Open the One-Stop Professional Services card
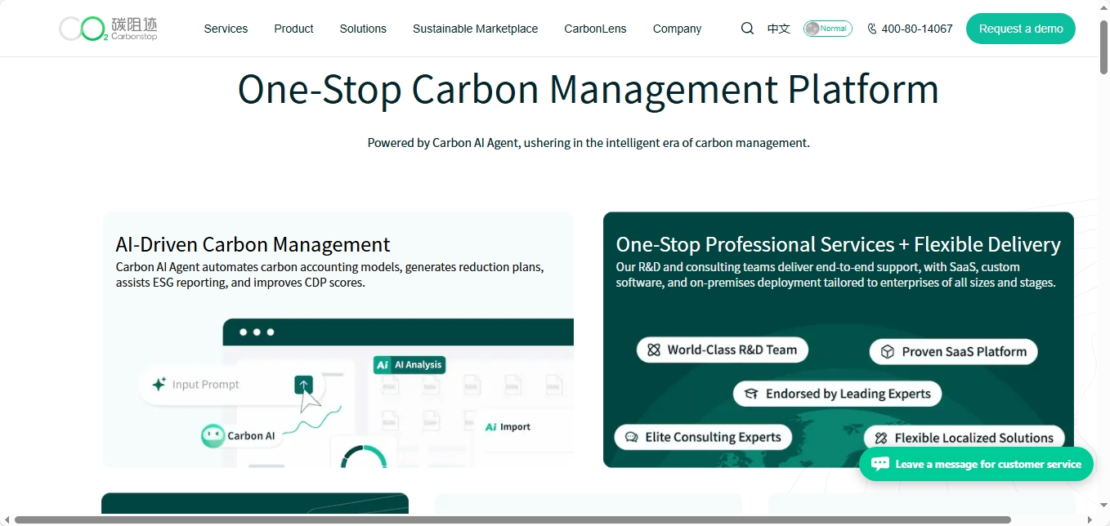This screenshot has height=526, width=1110. 839,340
